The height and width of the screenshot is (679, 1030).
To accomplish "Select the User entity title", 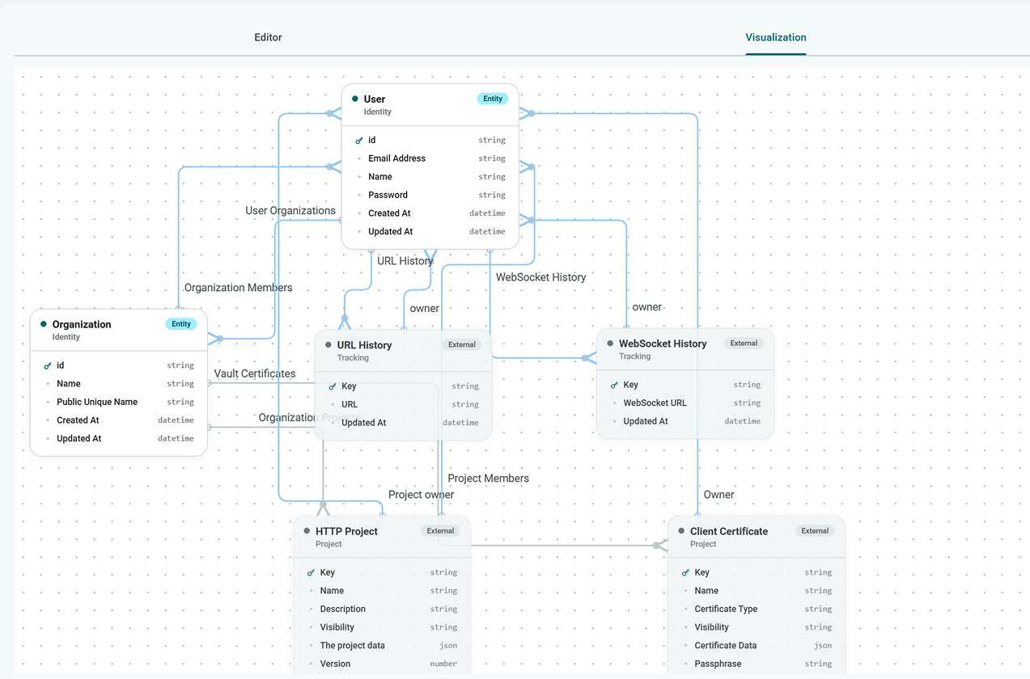I will click(375, 99).
